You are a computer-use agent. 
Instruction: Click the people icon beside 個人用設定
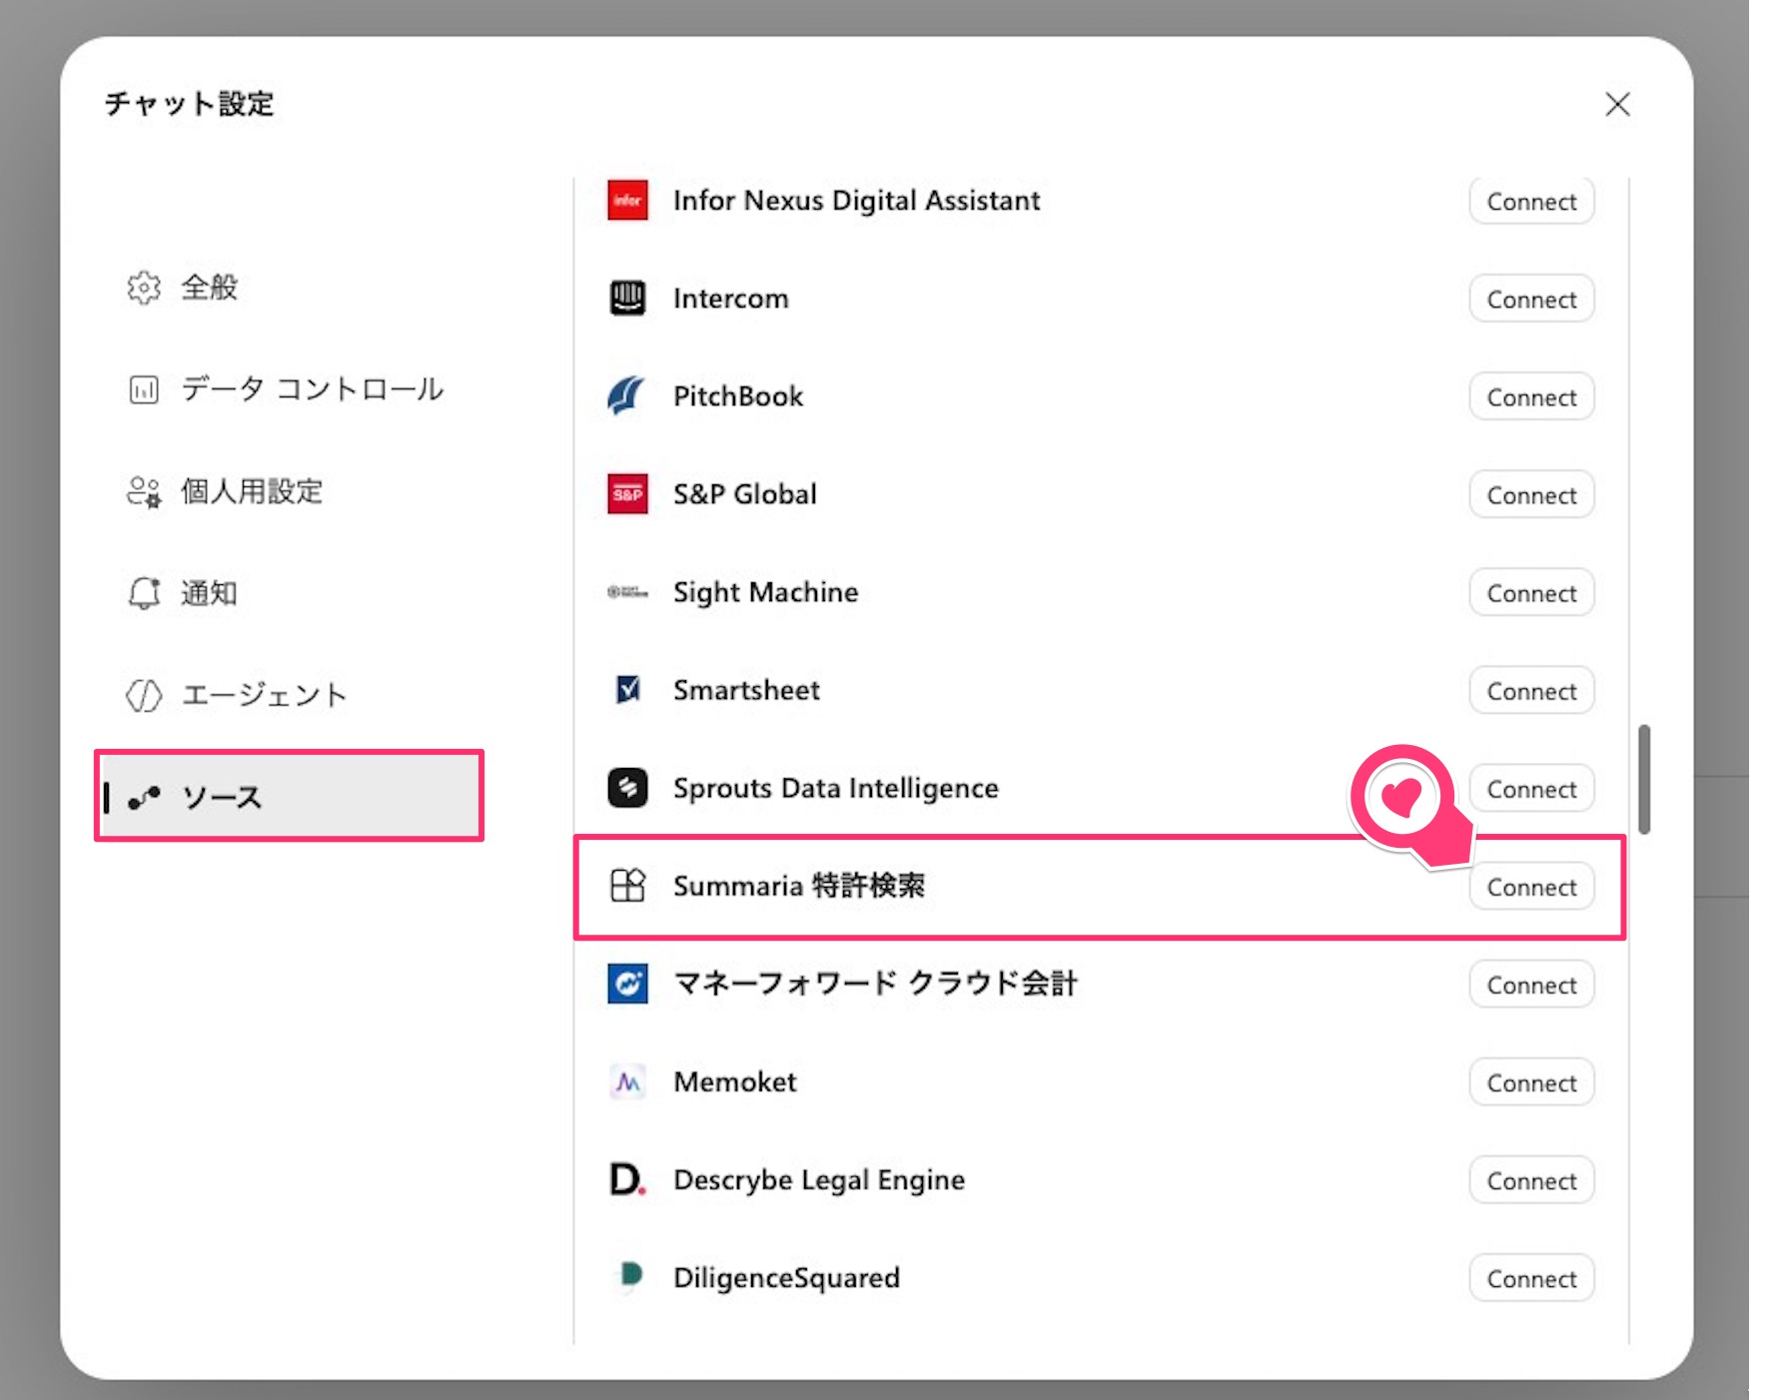click(x=144, y=491)
